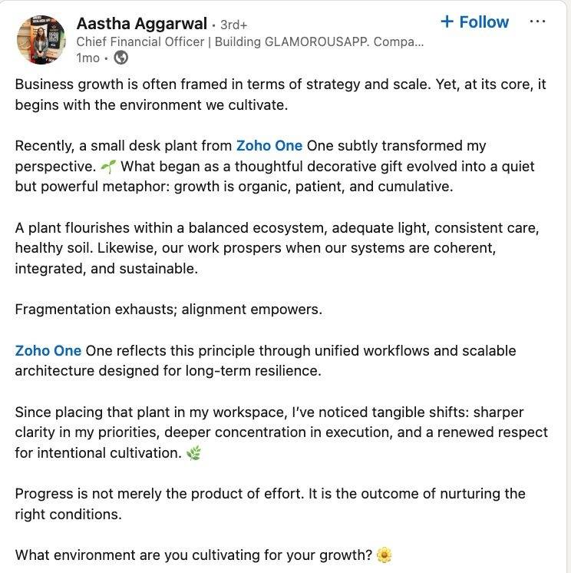Click the "Business growth is often framed" paragraph
Viewport: 571px width, 573px height.
280,94
